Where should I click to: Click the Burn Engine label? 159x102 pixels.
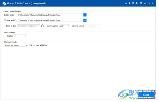(x=52, y=26)
